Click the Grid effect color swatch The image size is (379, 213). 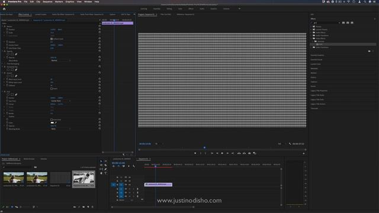pyautogui.click(x=52, y=122)
